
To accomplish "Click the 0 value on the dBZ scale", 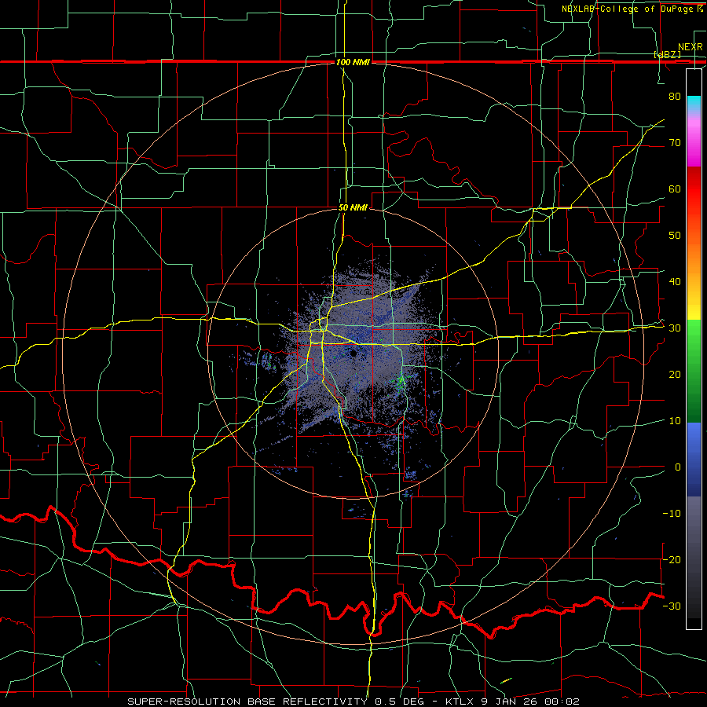I will [x=678, y=467].
